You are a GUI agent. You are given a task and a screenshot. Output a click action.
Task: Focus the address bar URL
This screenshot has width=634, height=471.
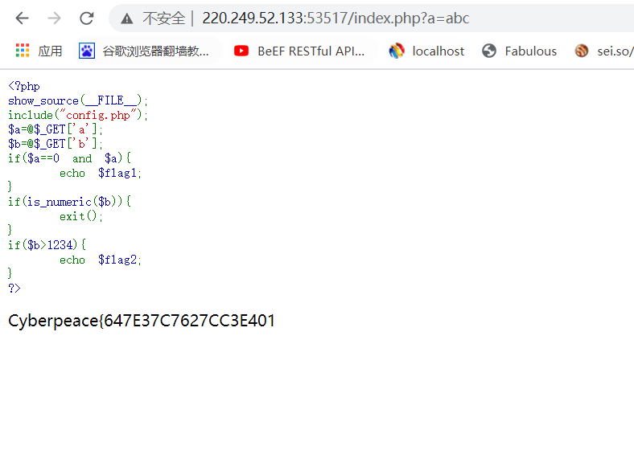[x=336, y=18]
